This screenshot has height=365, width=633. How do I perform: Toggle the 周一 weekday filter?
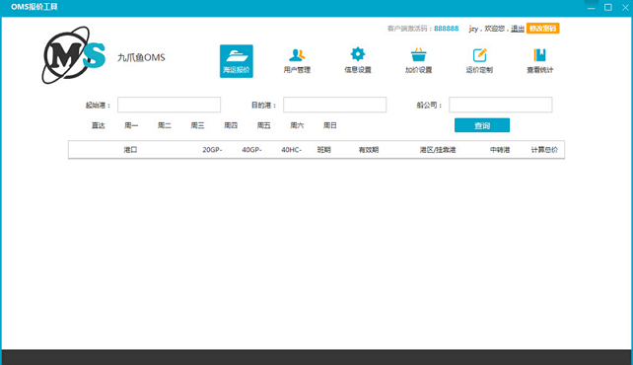[x=131, y=125]
